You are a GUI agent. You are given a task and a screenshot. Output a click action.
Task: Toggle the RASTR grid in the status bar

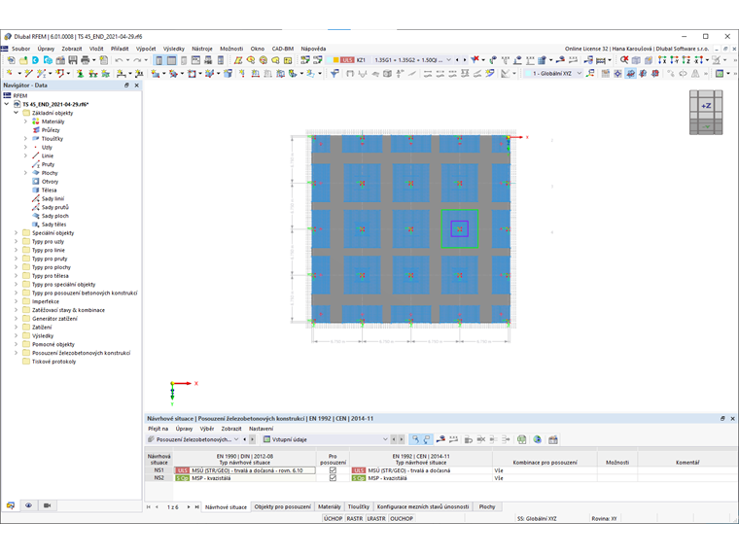354,518
